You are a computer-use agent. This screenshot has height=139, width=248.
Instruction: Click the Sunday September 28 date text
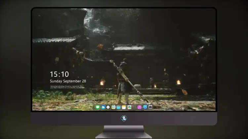coord(68,81)
